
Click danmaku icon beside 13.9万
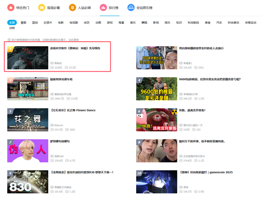(x=68, y=99)
